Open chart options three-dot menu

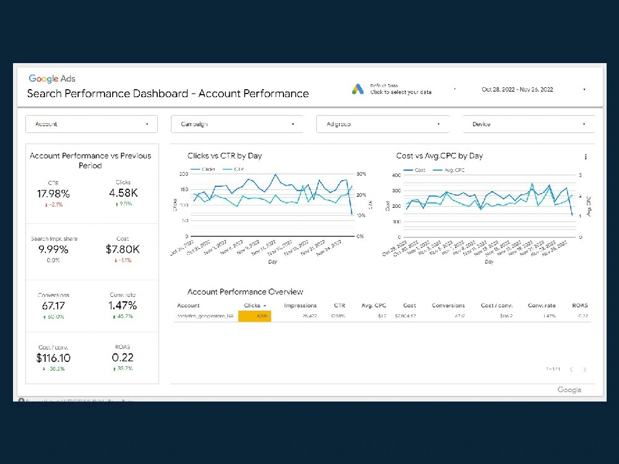(x=586, y=157)
